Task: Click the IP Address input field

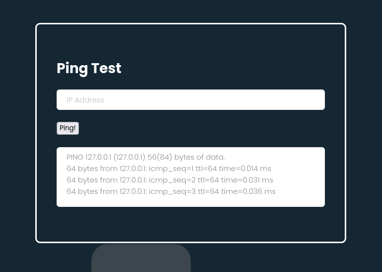Action: (190, 99)
